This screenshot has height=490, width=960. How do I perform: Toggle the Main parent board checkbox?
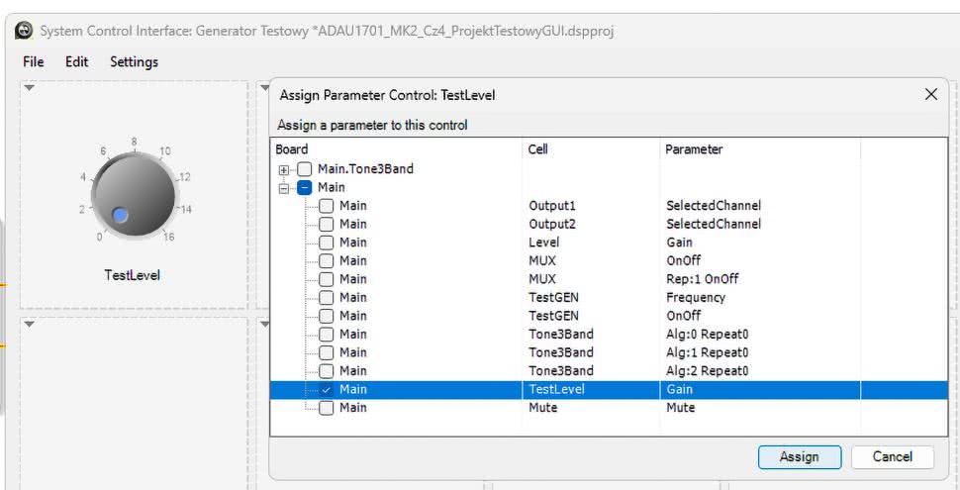click(x=305, y=187)
